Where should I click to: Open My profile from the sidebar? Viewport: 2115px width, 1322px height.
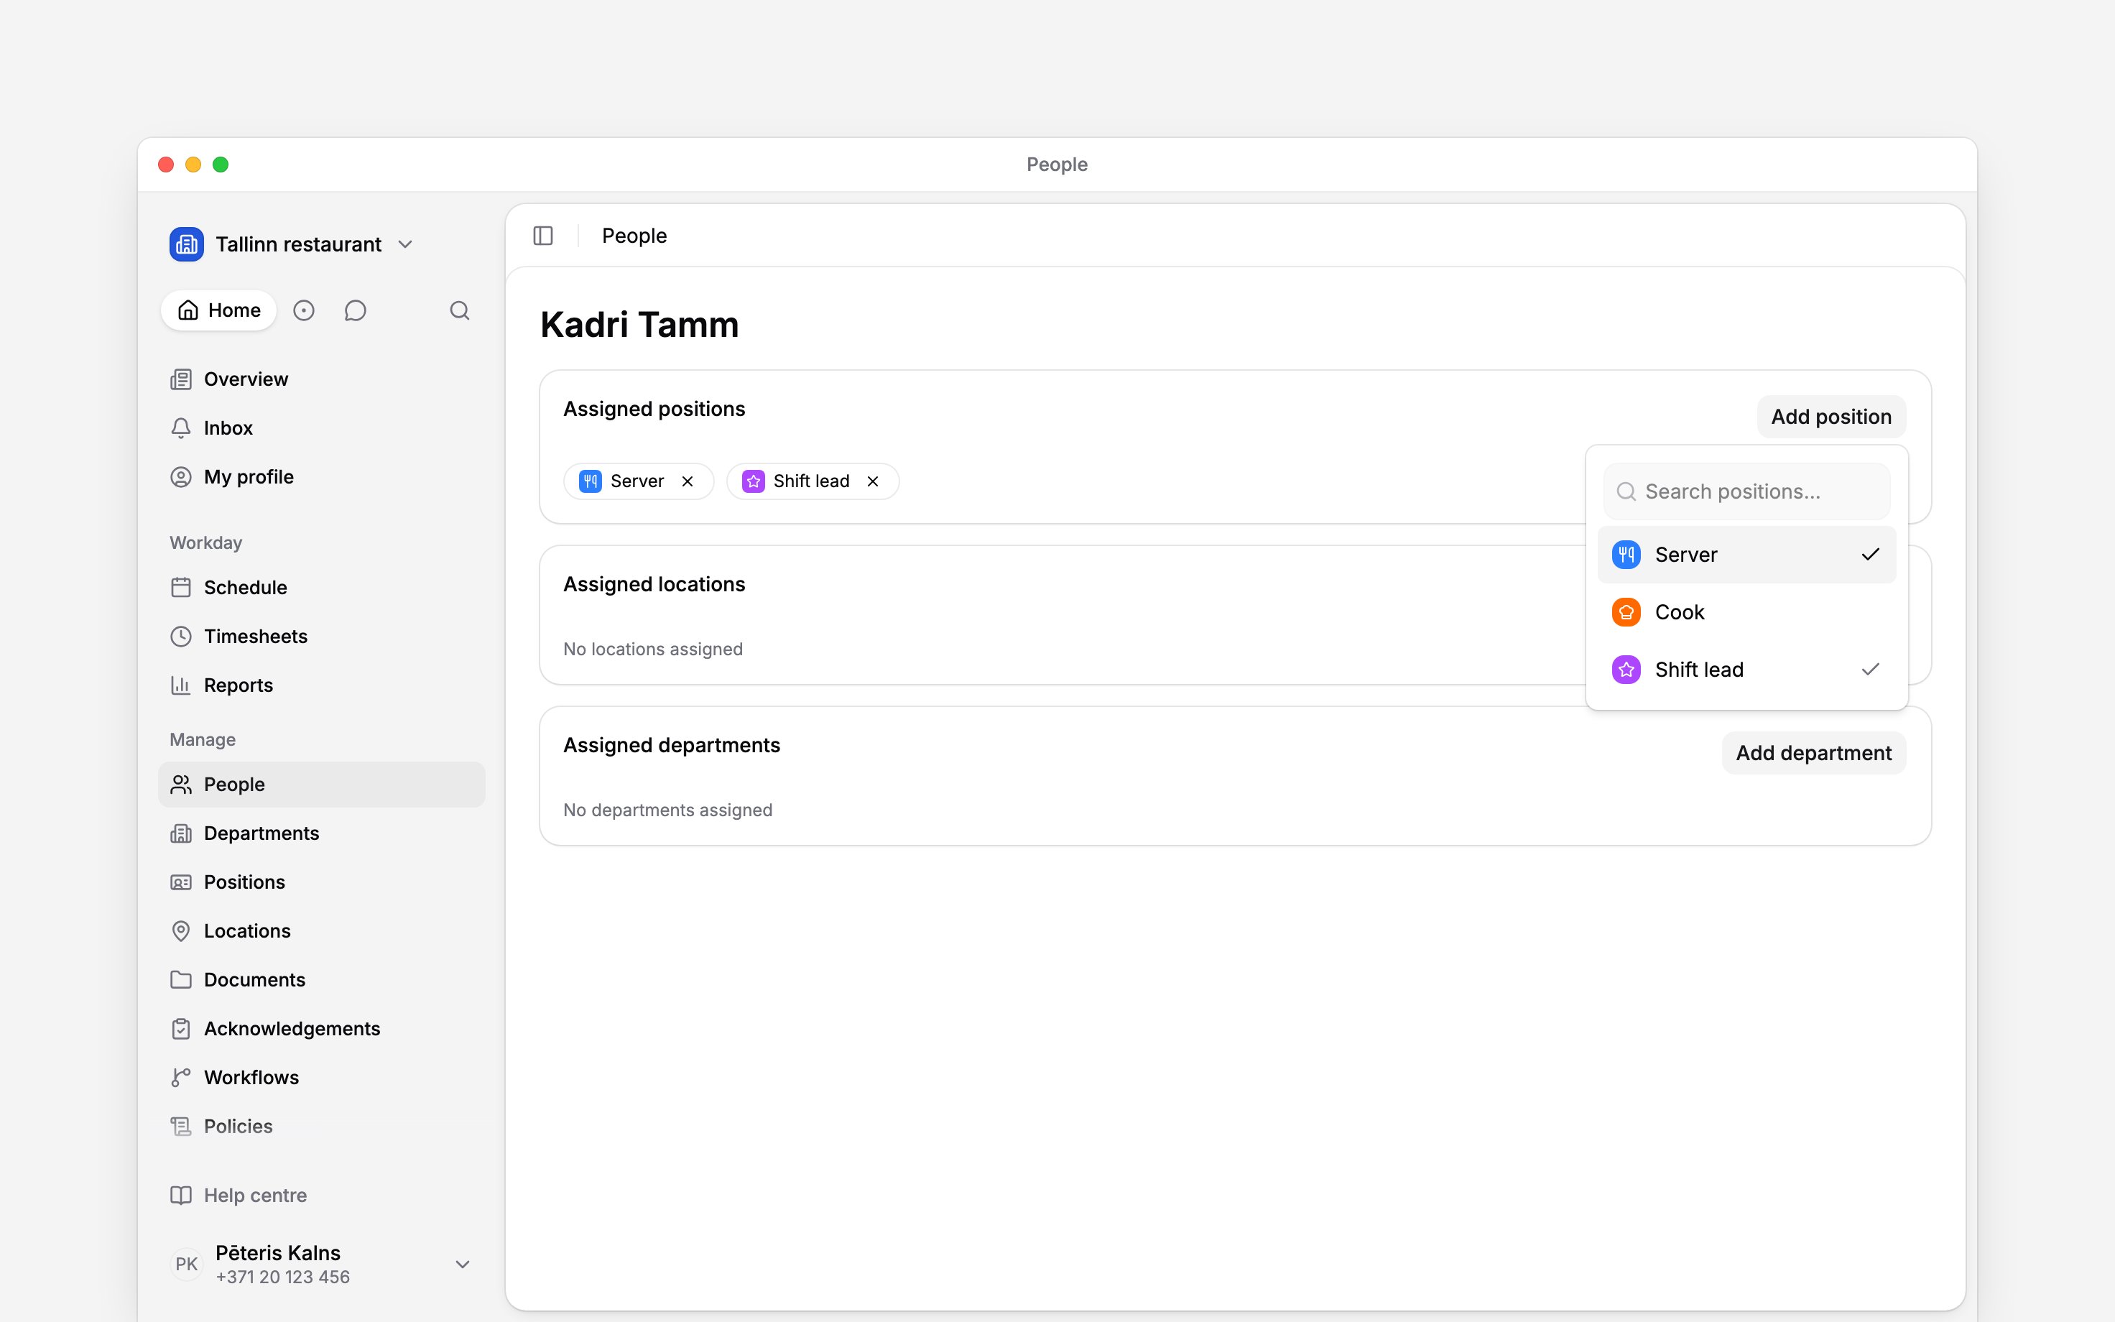[x=320, y=477]
